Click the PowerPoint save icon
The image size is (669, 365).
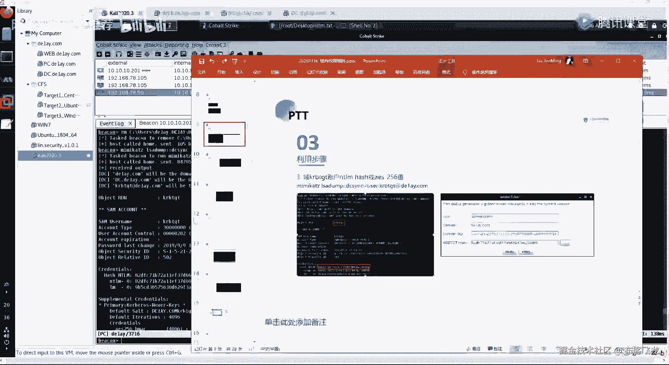click(201, 61)
